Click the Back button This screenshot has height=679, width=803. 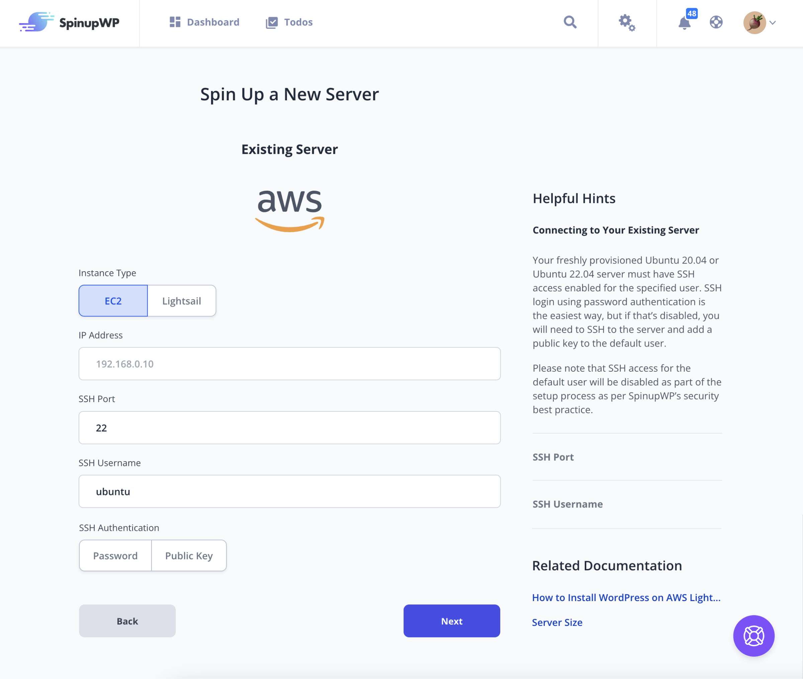point(127,621)
